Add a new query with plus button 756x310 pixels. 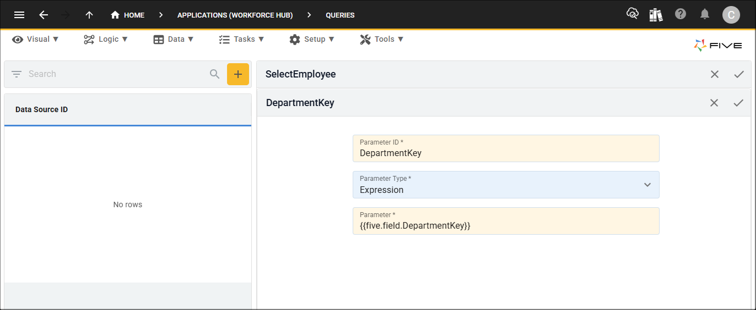(238, 74)
